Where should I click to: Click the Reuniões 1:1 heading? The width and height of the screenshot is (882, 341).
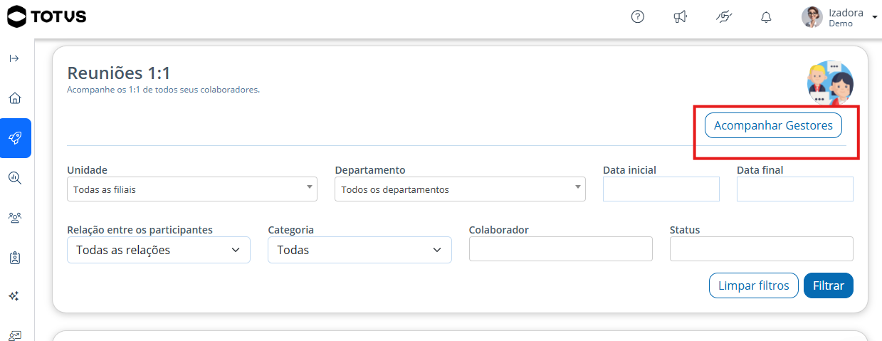coord(119,73)
